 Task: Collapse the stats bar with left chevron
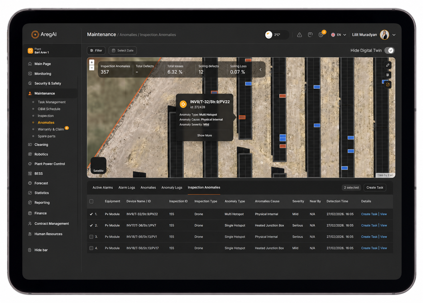260,70
